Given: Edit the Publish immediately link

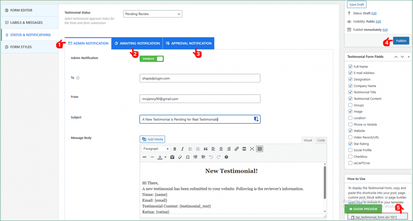Looking at the screenshot, I should tap(385, 30).
